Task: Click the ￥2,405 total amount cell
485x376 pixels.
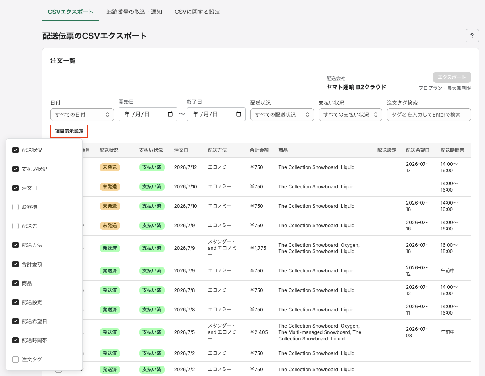Action: (x=259, y=332)
